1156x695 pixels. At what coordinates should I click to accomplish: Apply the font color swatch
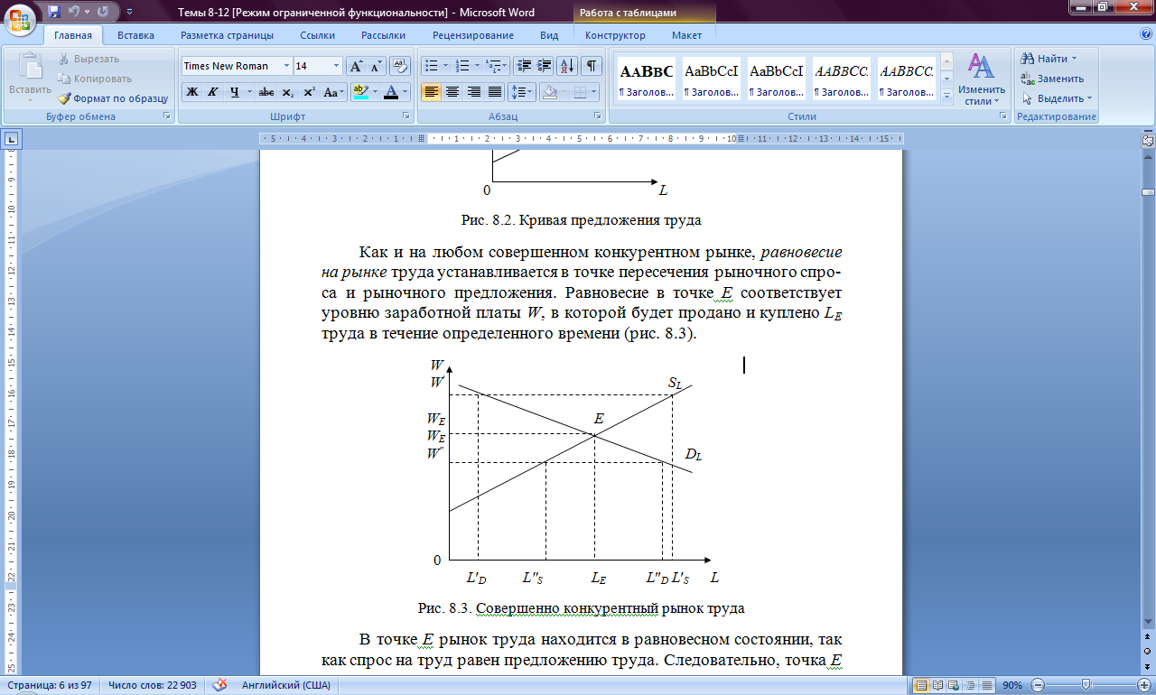coord(391,92)
